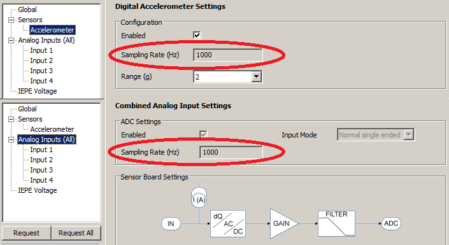Click the IN node in signal chain
The width and height of the screenshot is (449, 245).
pos(171,223)
